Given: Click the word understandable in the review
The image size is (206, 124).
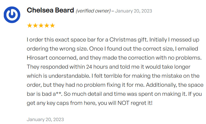Looking at the screenshot, I should [69, 76].
